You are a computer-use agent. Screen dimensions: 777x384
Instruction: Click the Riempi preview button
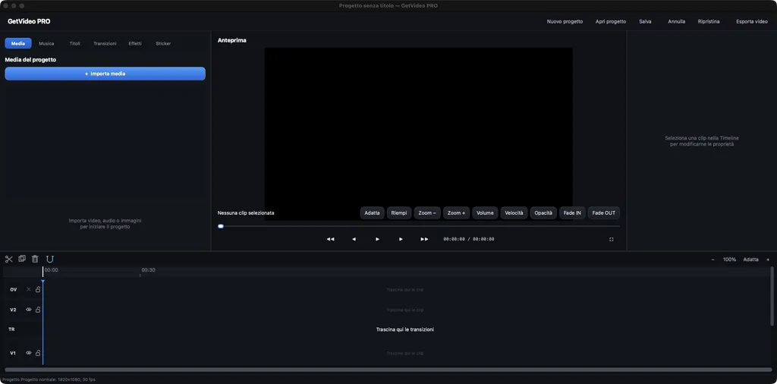click(x=399, y=213)
